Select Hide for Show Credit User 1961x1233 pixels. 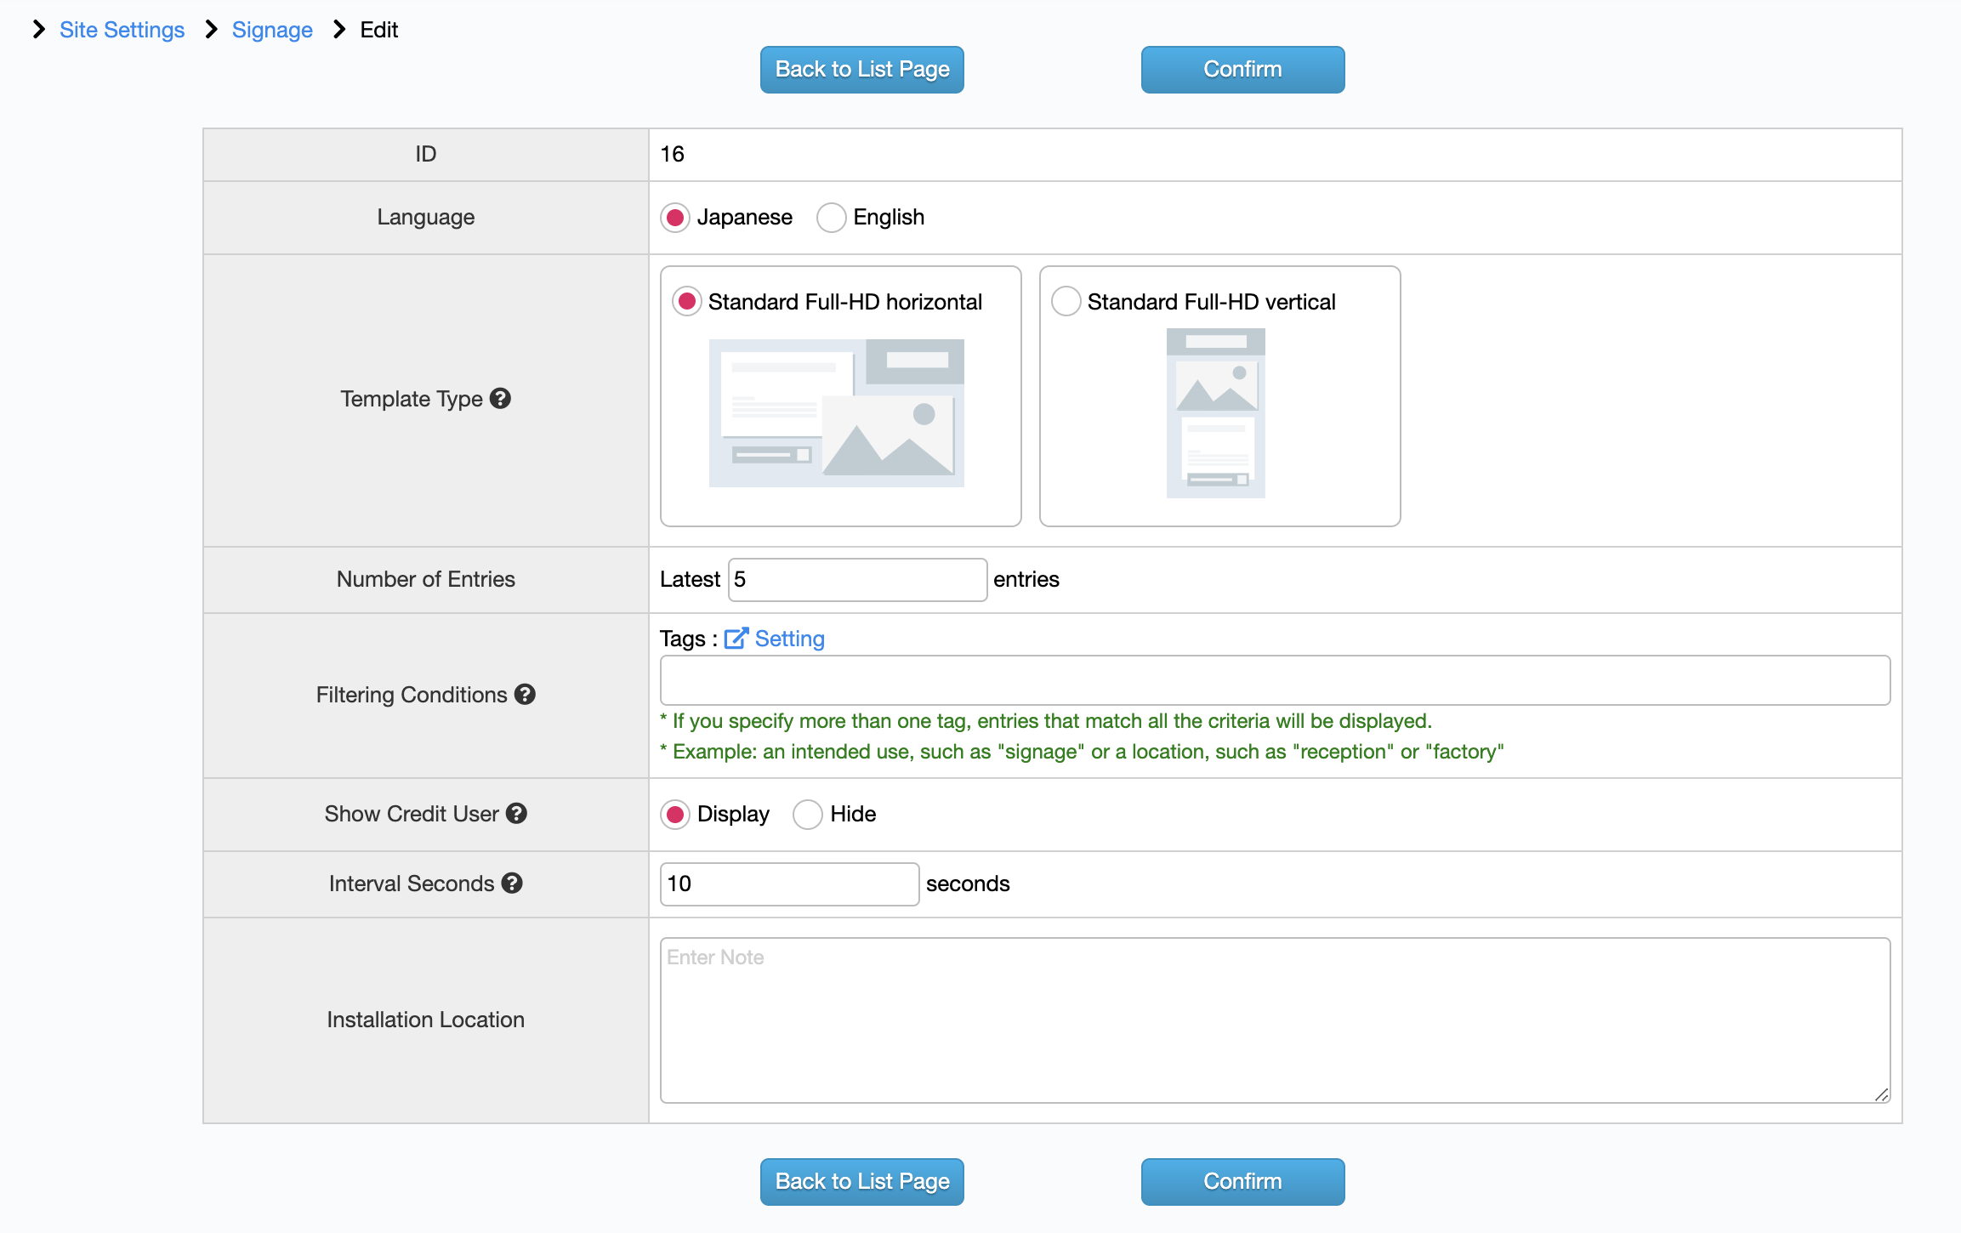[x=808, y=815]
